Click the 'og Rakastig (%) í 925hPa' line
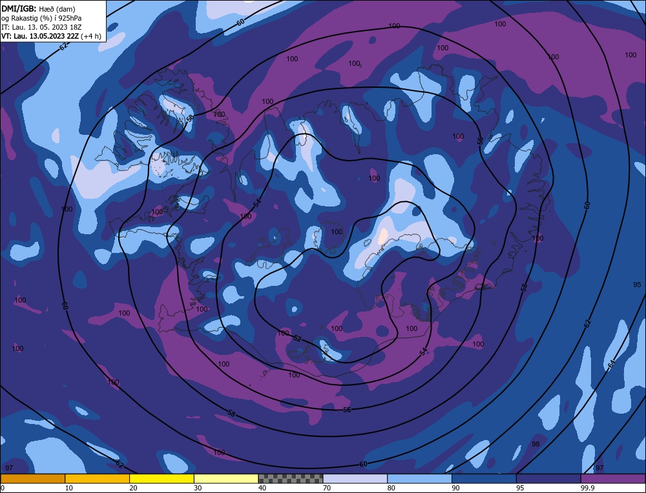Screen dimensions: 646x493 (41, 17)
